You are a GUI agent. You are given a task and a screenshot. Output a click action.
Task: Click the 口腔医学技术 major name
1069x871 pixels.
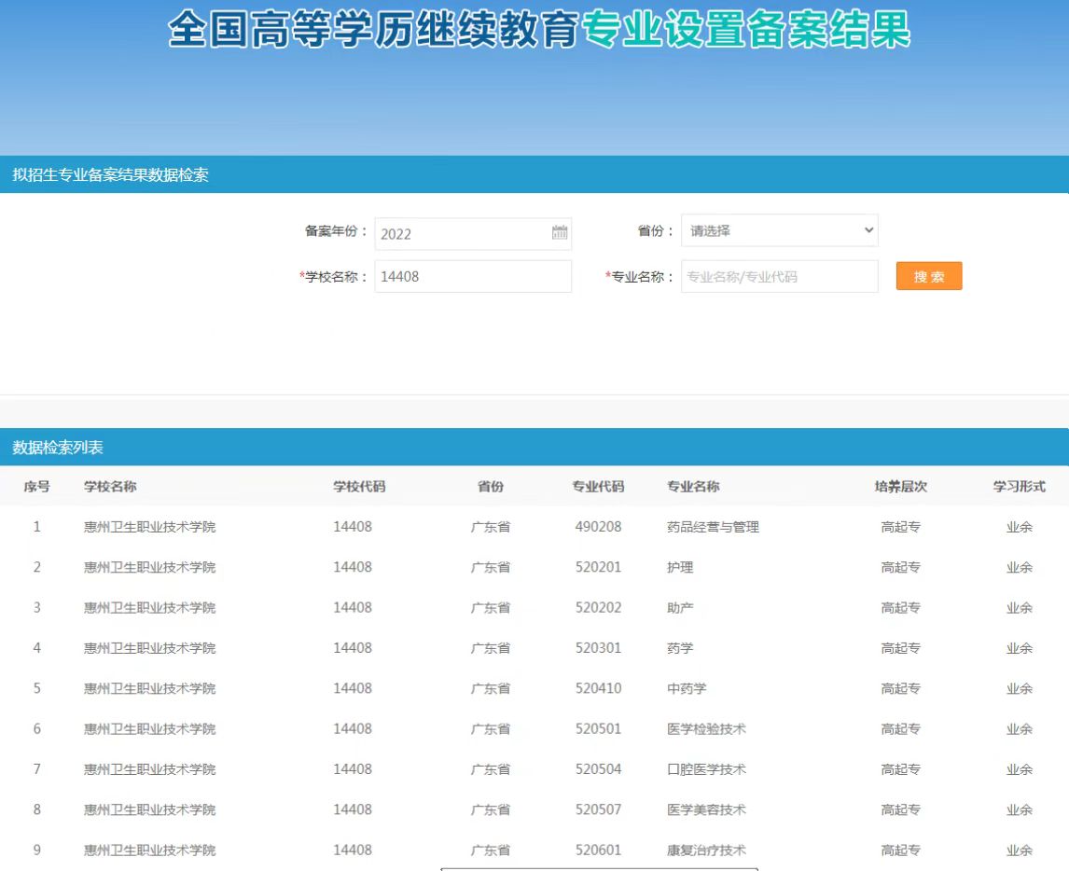click(706, 769)
